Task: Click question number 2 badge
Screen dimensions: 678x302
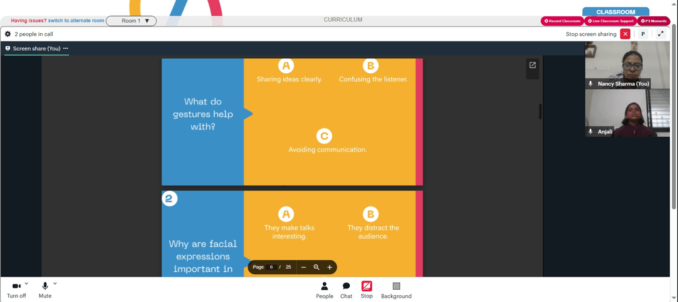Action: pos(169,198)
